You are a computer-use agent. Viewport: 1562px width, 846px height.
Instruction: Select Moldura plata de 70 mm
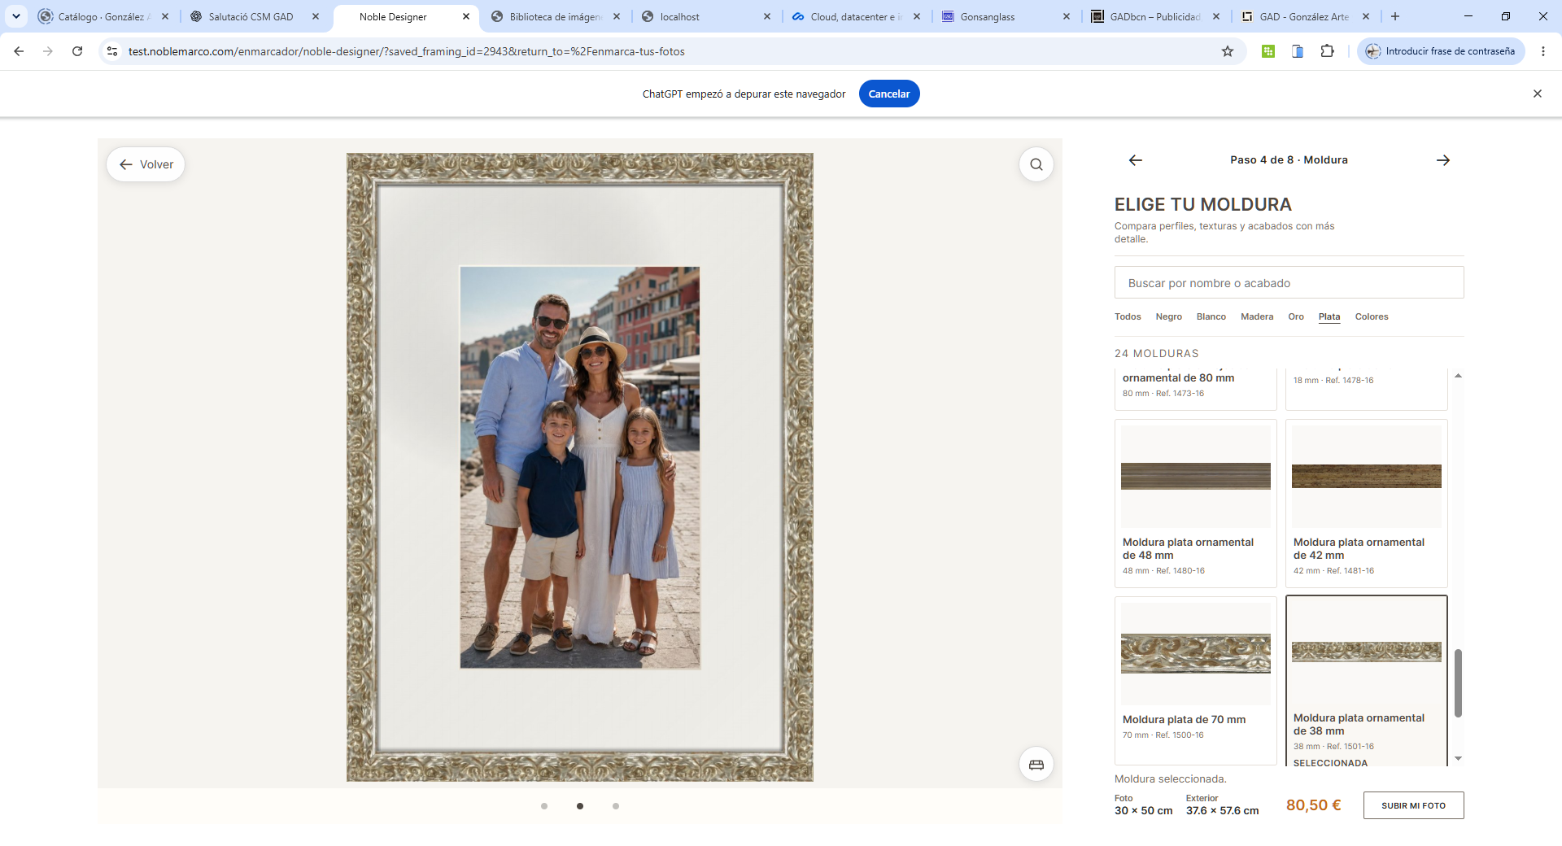point(1195,680)
